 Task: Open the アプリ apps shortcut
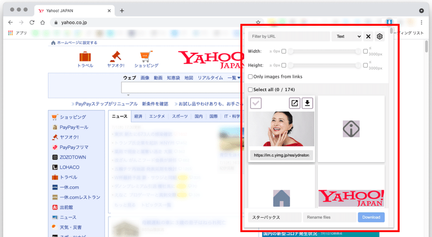pyautogui.click(x=17, y=33)
